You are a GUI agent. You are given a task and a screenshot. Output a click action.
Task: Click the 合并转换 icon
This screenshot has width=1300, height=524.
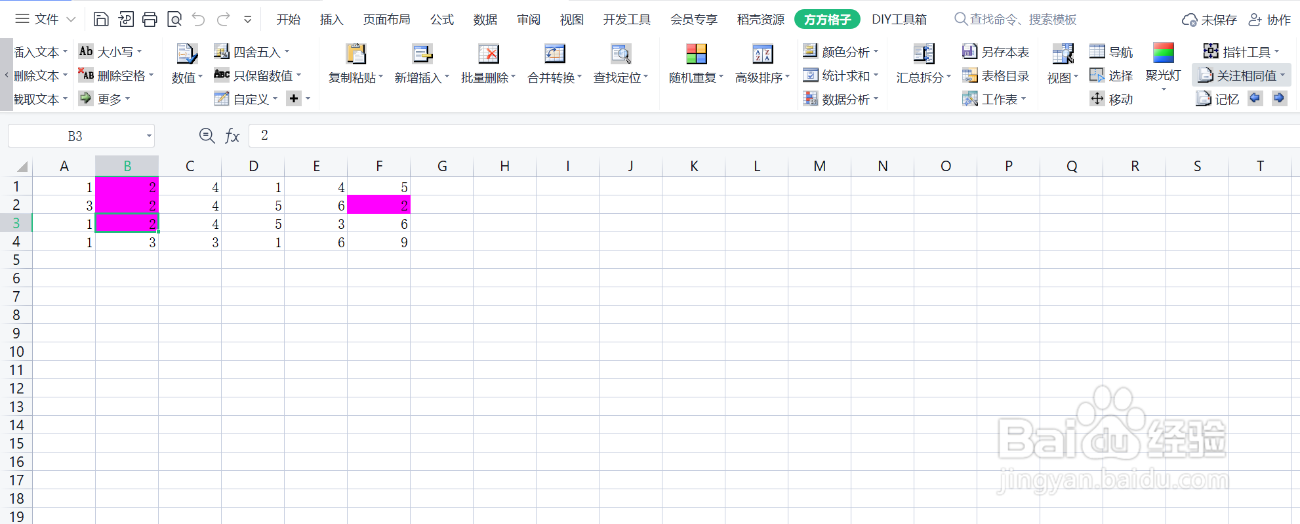554,53
